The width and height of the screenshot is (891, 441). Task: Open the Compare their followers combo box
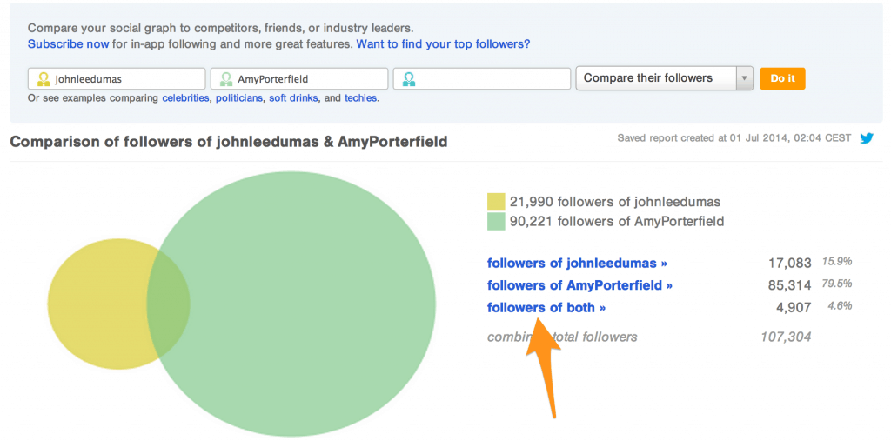pos(664,78)
